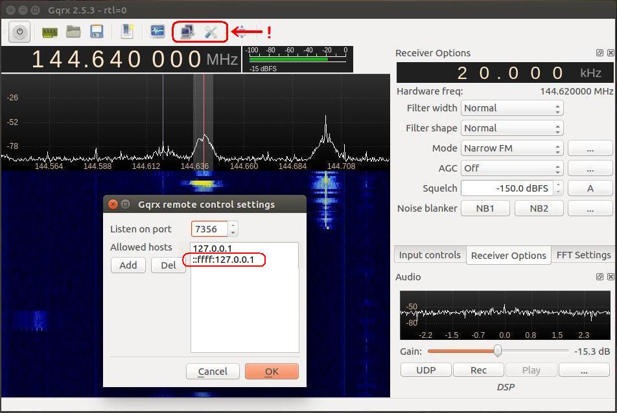Open AGC options ellipsis button
617x413 pixels.
tap(590, 168)
